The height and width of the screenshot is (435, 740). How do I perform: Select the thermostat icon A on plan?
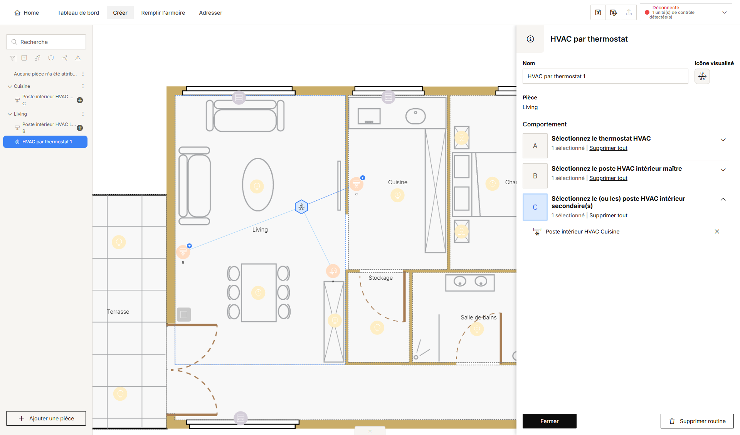tap(333, 271)
